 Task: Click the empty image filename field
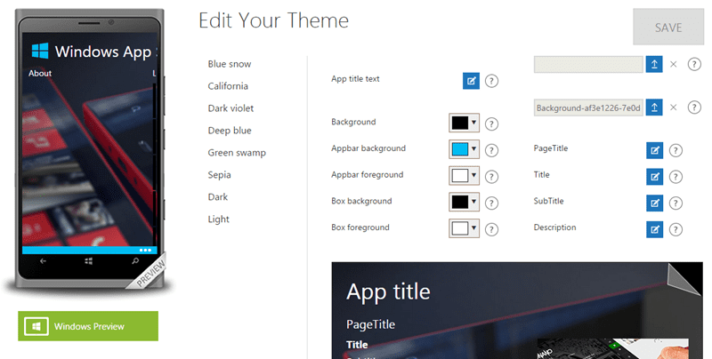click(x=588, y=64)
